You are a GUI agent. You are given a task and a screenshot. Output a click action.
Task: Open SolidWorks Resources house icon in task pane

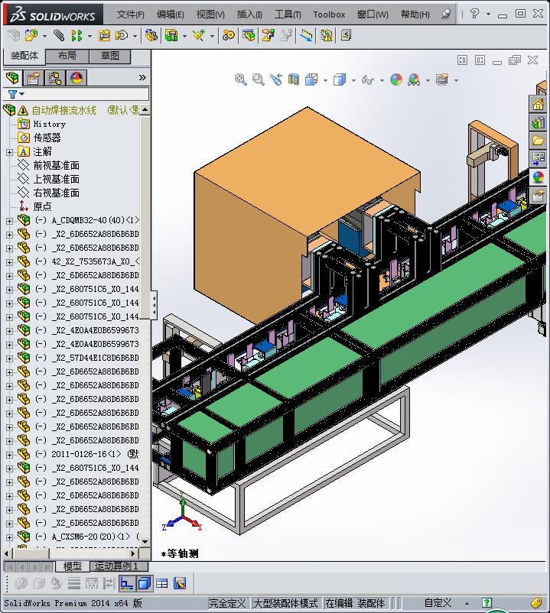(x=538, y=105)
